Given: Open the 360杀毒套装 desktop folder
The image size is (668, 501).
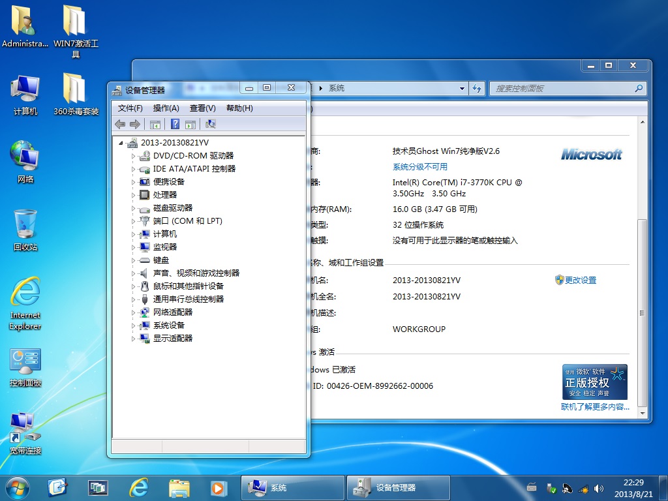Looking at the screenshot, I should click(76, 95).
